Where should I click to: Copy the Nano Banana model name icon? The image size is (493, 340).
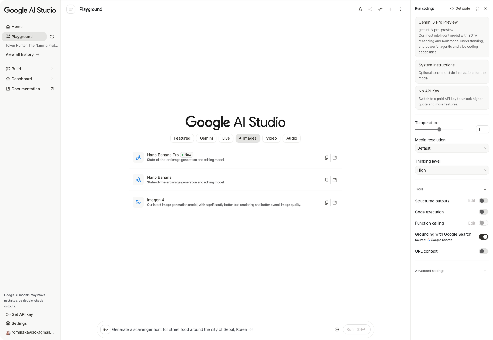coord(326,180)
